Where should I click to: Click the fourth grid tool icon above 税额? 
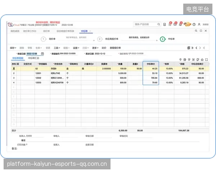193,59
